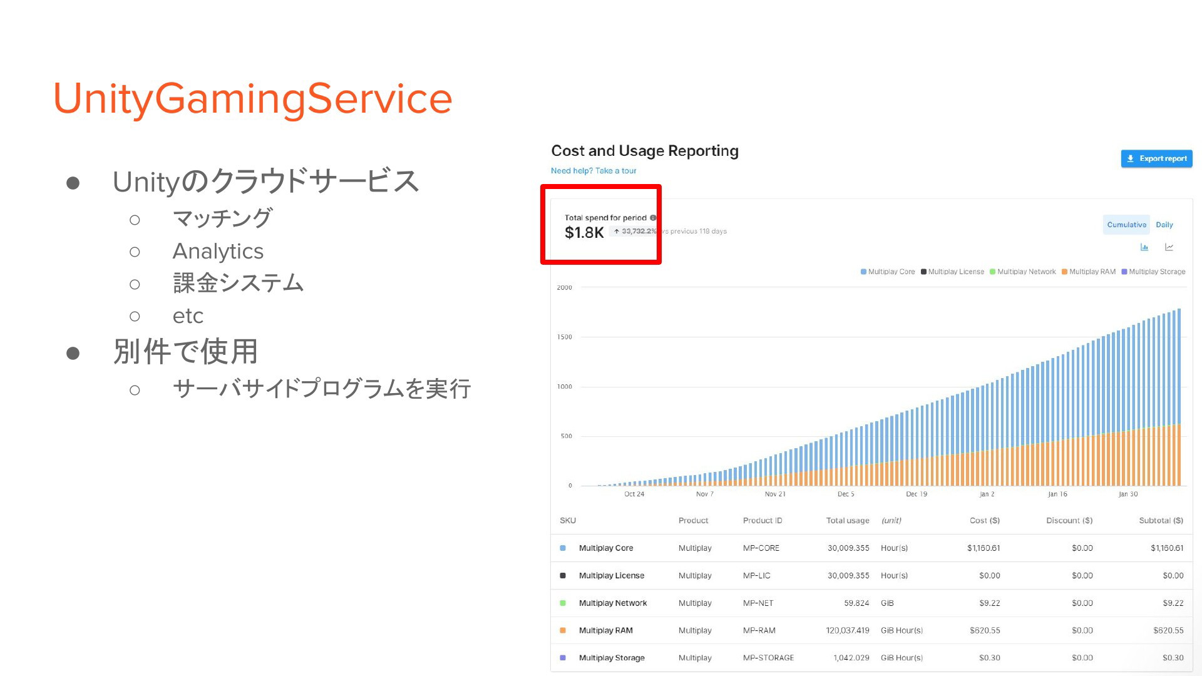This screenshot has width=1202, height=676.
Task: Click the black swatch in Multiplay License row
Action: click(563, 576)
